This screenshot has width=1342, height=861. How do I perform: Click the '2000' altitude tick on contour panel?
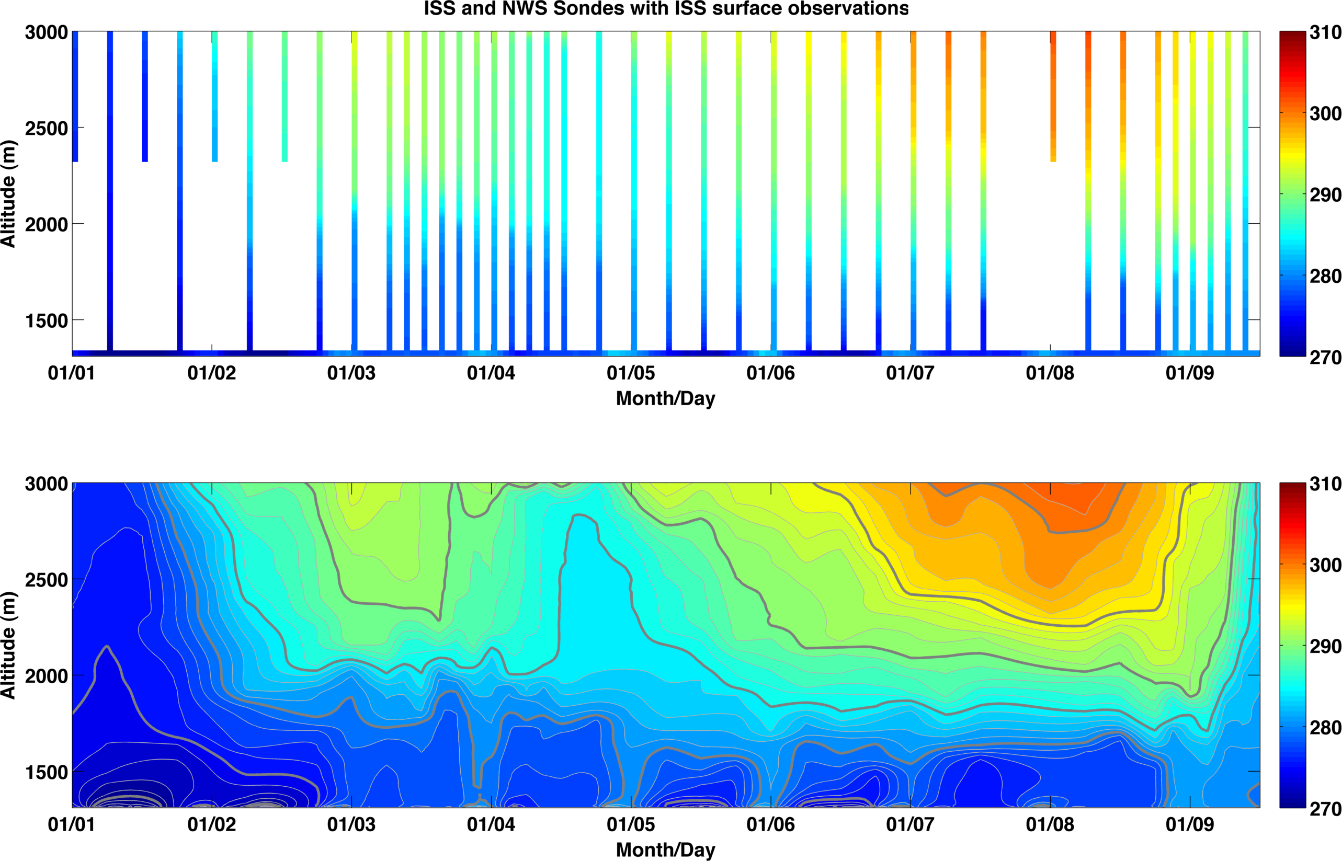[47, 676]
